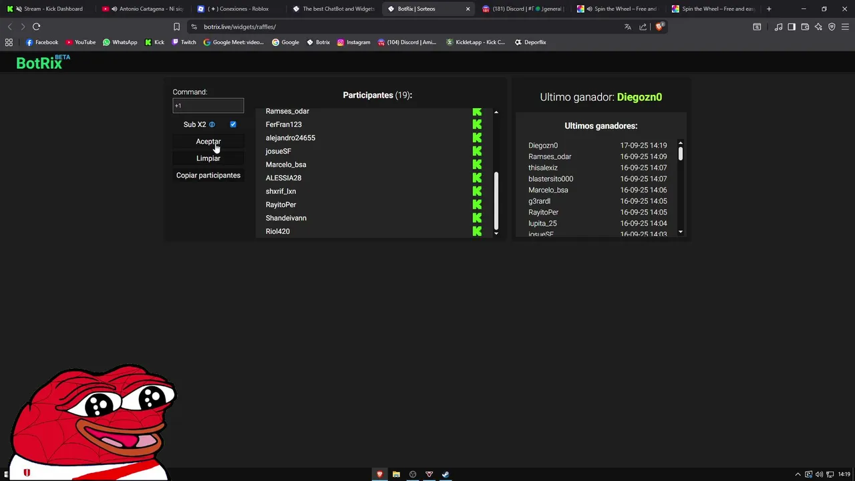Click the Kick icon next to Ramses_odar

point(477,112)
